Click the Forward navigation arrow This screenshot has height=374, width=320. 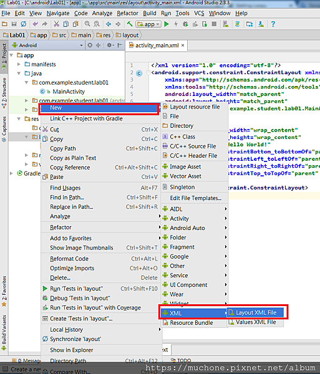pyautogui.click(x=118, y=24)
